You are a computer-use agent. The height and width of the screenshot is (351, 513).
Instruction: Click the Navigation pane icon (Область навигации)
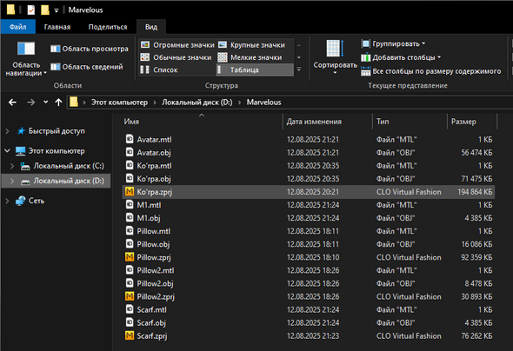click(x=26, y=49)
